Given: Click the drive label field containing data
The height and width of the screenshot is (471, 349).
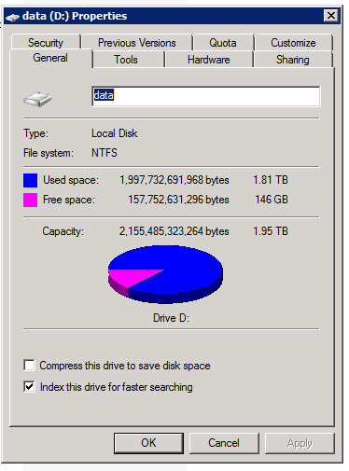Looking at the screenshot, I should click(206, 96).
